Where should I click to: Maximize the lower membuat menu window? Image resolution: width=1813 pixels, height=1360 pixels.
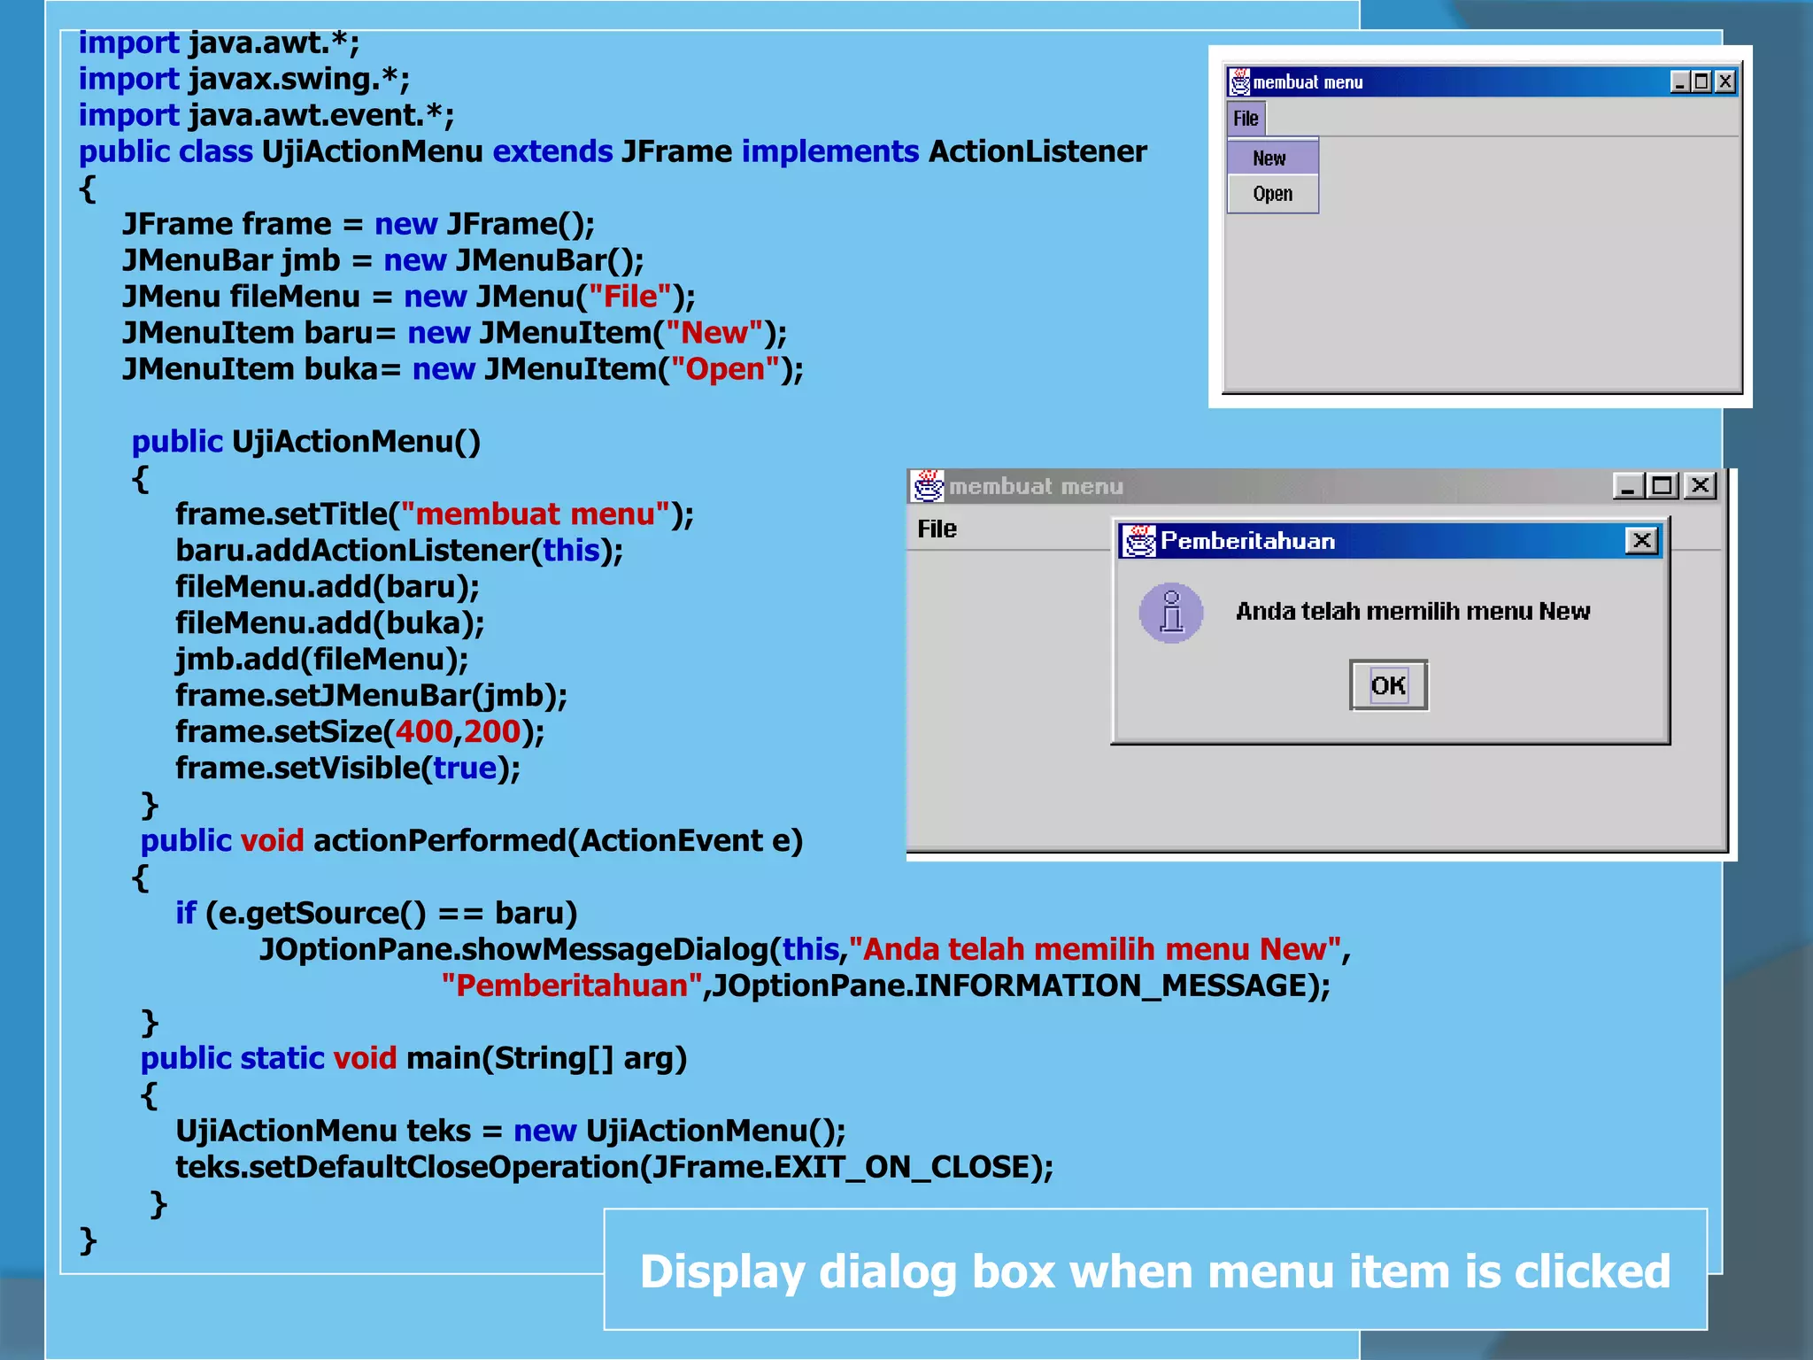click(x=1663, y=486)
